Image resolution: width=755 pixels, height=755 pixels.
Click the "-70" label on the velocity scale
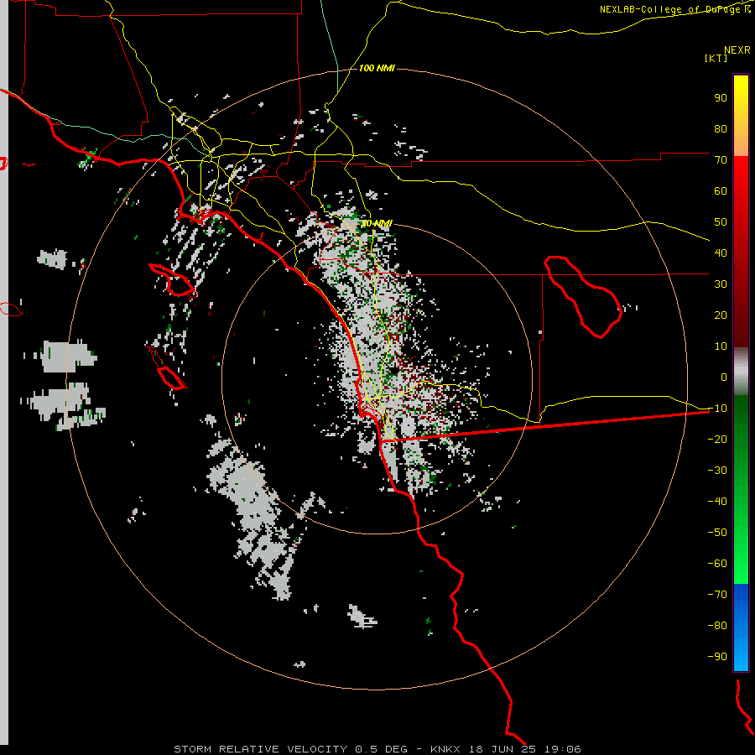pos(717,595)
